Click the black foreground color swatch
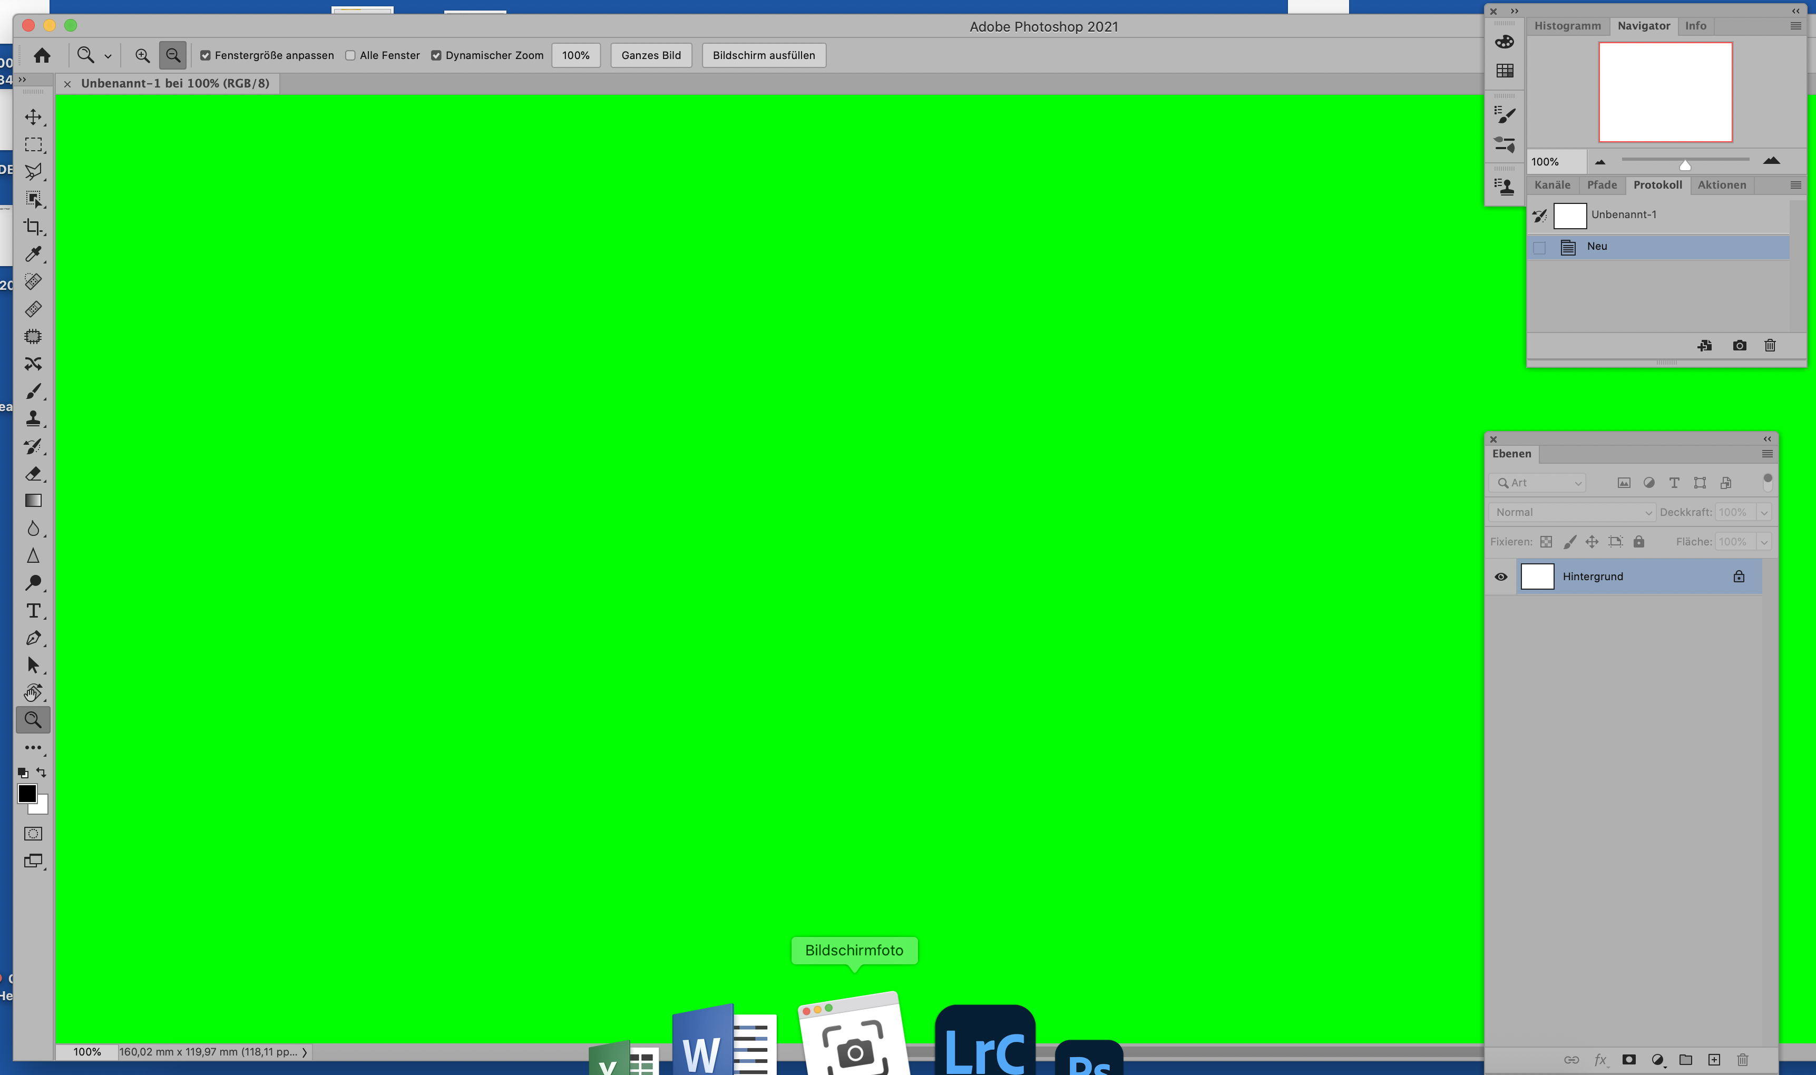Image resolution: width=1816 pixels, height=1075 pixels. pyautogui.click(x=26, y=793)
